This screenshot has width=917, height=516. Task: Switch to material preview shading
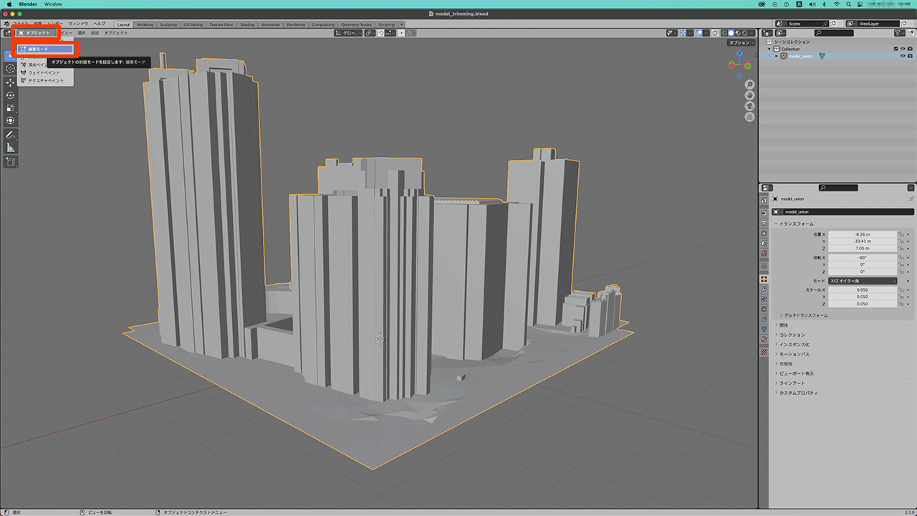tap(739, 33)
